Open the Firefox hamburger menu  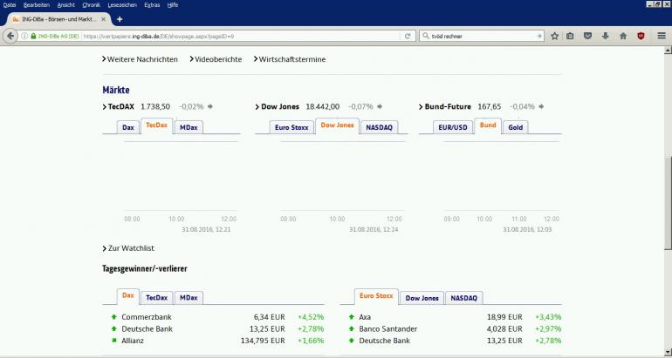pos(660,36)
